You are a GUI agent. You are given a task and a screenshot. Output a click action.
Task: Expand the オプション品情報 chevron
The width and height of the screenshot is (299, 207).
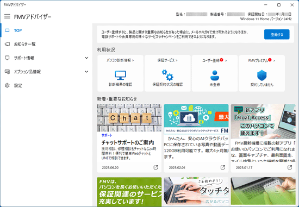pyautogui.click(x=86, y=72)
